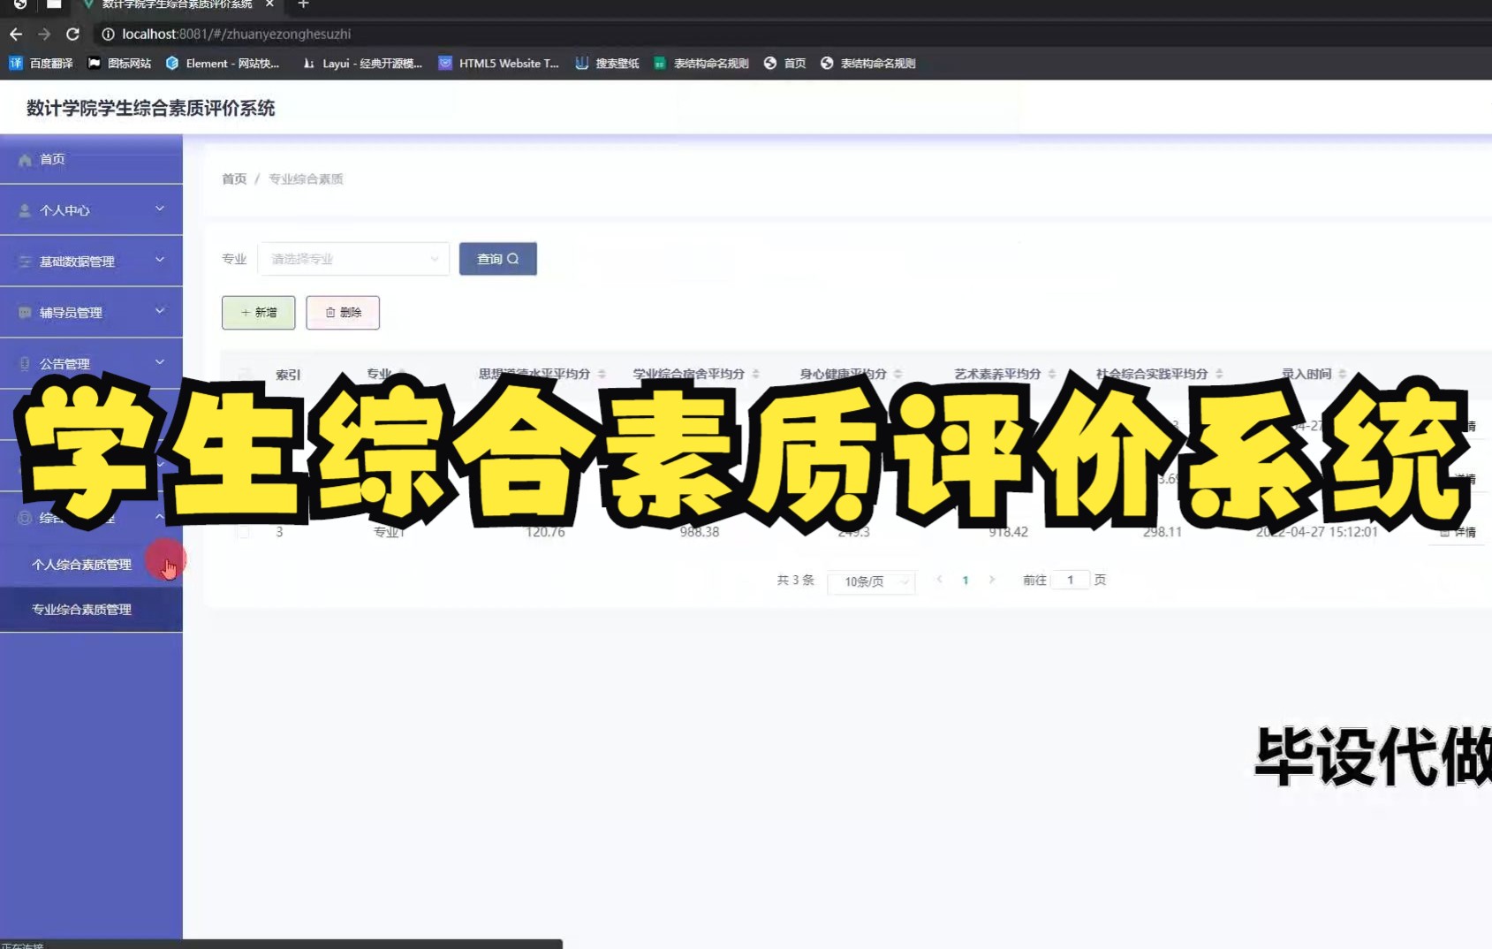Click the 查询 search button
1492x949 pixels.
(x=498, y=259)
